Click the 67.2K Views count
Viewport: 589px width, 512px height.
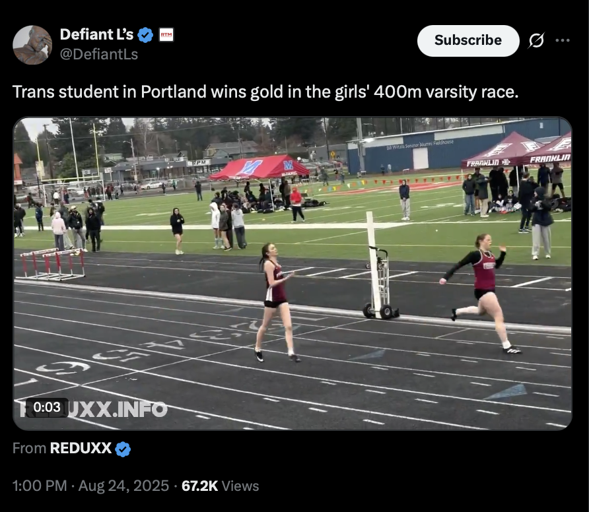[x=220, y=486]
